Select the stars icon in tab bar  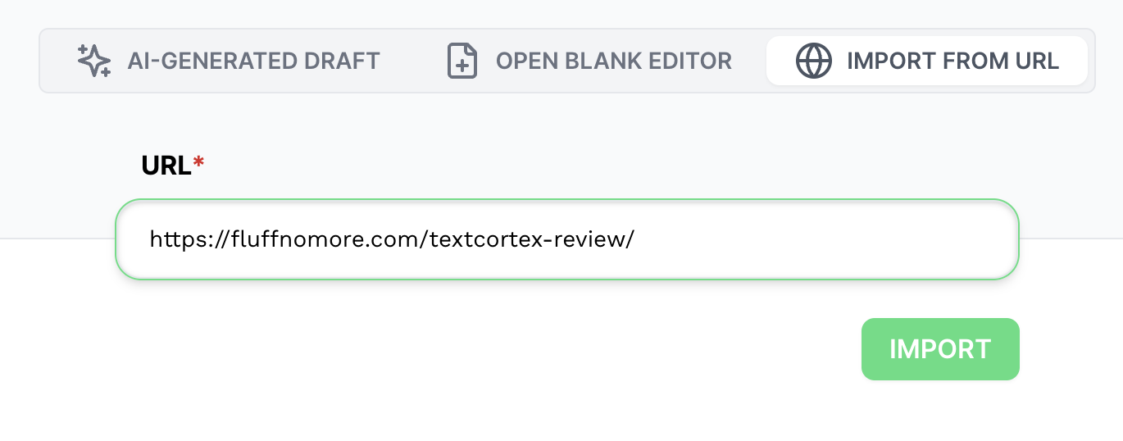(x=93, y=61)
